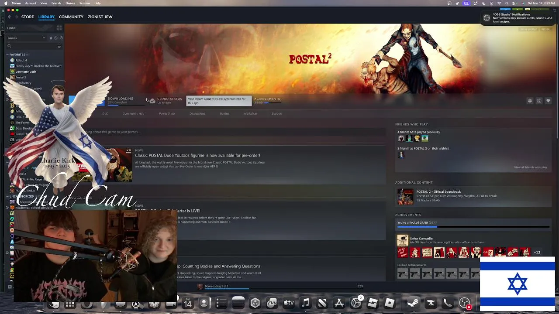Screen dimensions: 559x314
Task: Toggle the macOS games filter icon
Action: pos(51,38)
